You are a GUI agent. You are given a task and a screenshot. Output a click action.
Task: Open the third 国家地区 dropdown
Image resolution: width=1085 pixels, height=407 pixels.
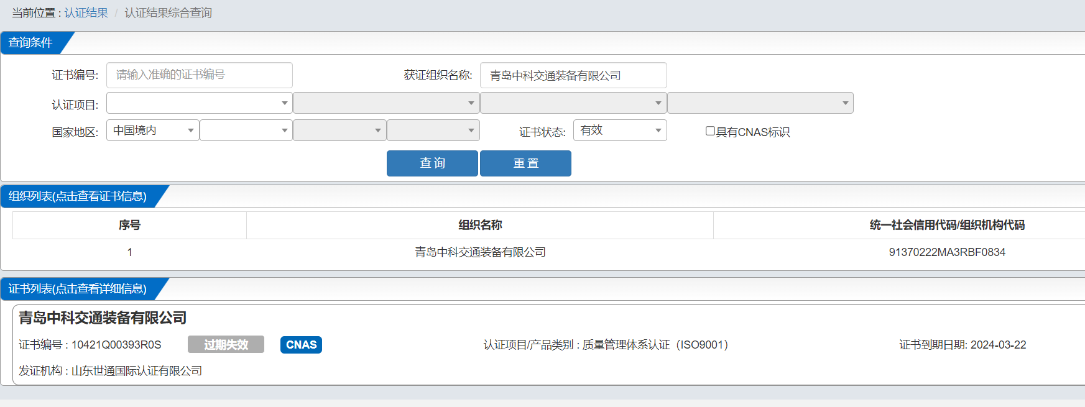click(339, 130)
